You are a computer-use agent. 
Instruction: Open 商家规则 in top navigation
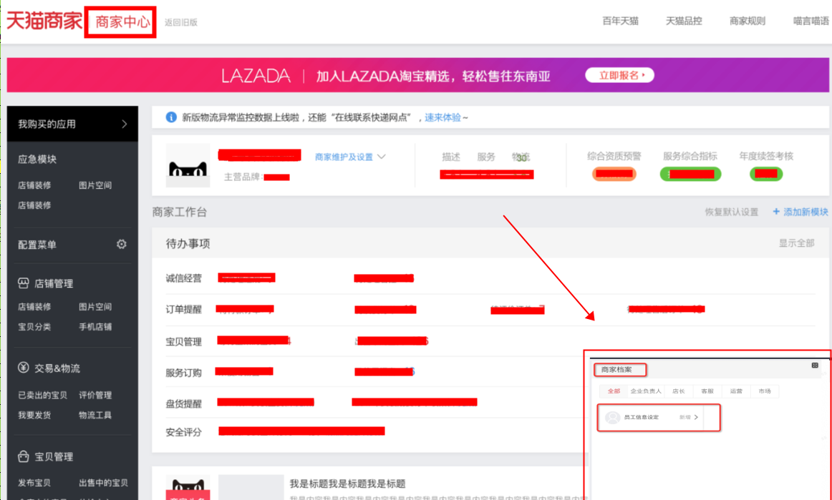coord(748,21)
